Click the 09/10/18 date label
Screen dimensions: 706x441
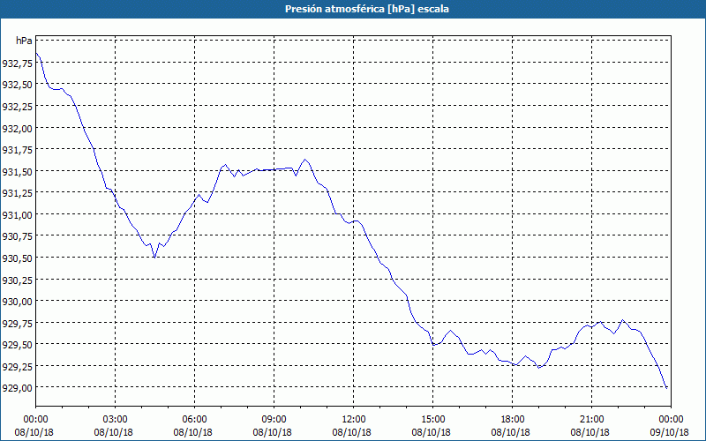[x=669, y=432]
